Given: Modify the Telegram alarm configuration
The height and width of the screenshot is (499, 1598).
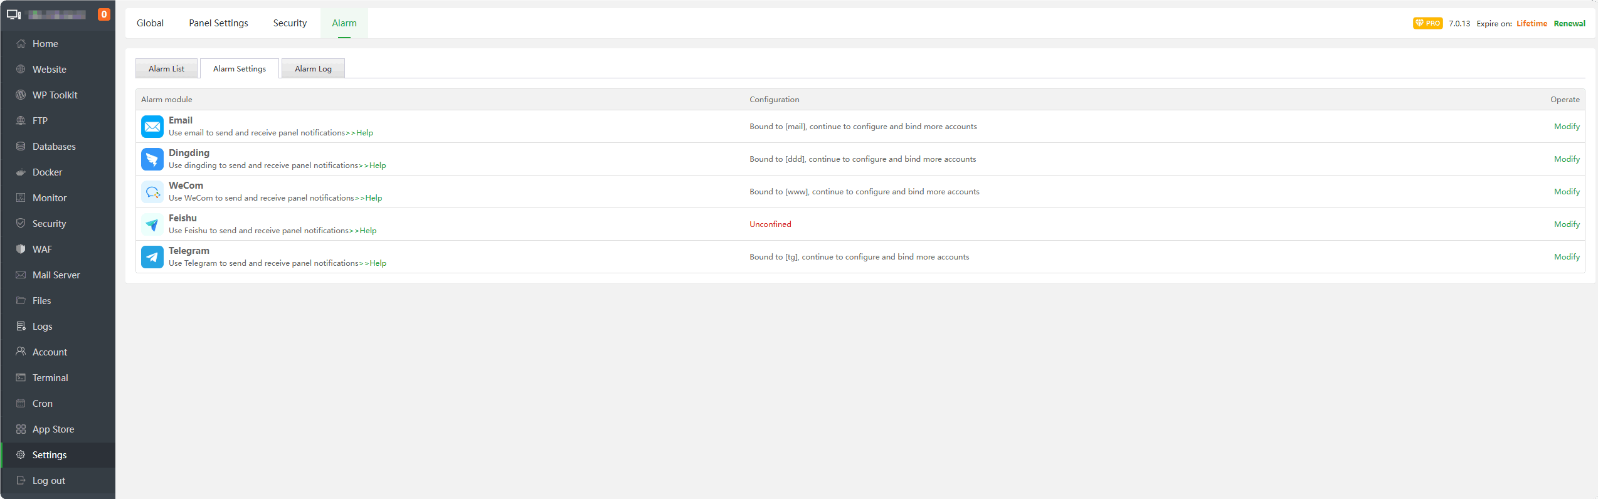Looking at the screenshot, I should click(1566, 257).
